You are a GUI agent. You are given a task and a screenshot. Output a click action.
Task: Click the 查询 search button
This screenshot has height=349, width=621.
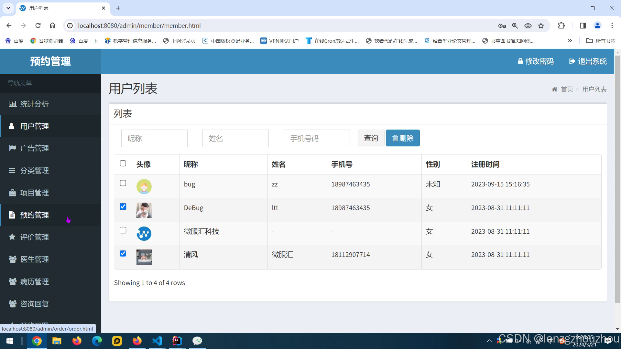click(371, 138)
